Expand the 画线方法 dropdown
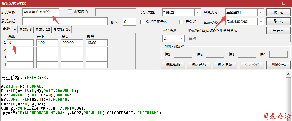The image size is (292, 121). (x=261, y=12)
